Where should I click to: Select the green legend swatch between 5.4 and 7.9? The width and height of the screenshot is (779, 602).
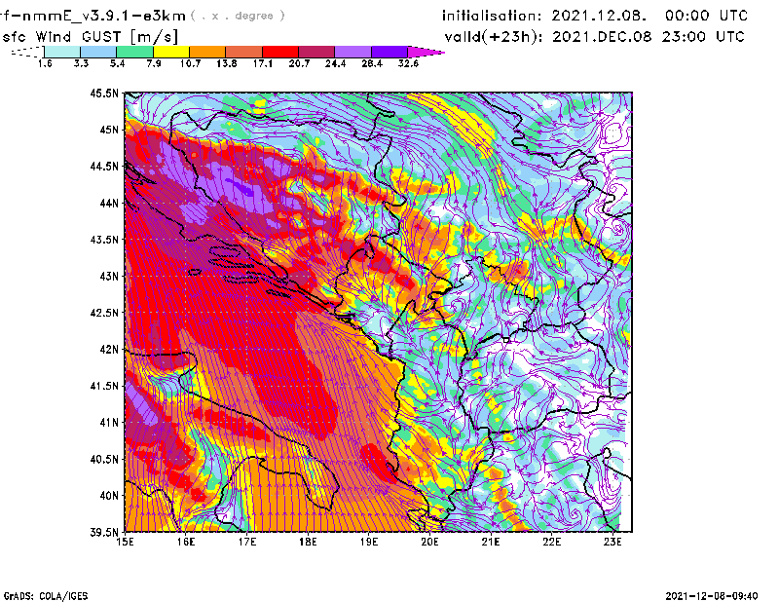coord(134,52)
